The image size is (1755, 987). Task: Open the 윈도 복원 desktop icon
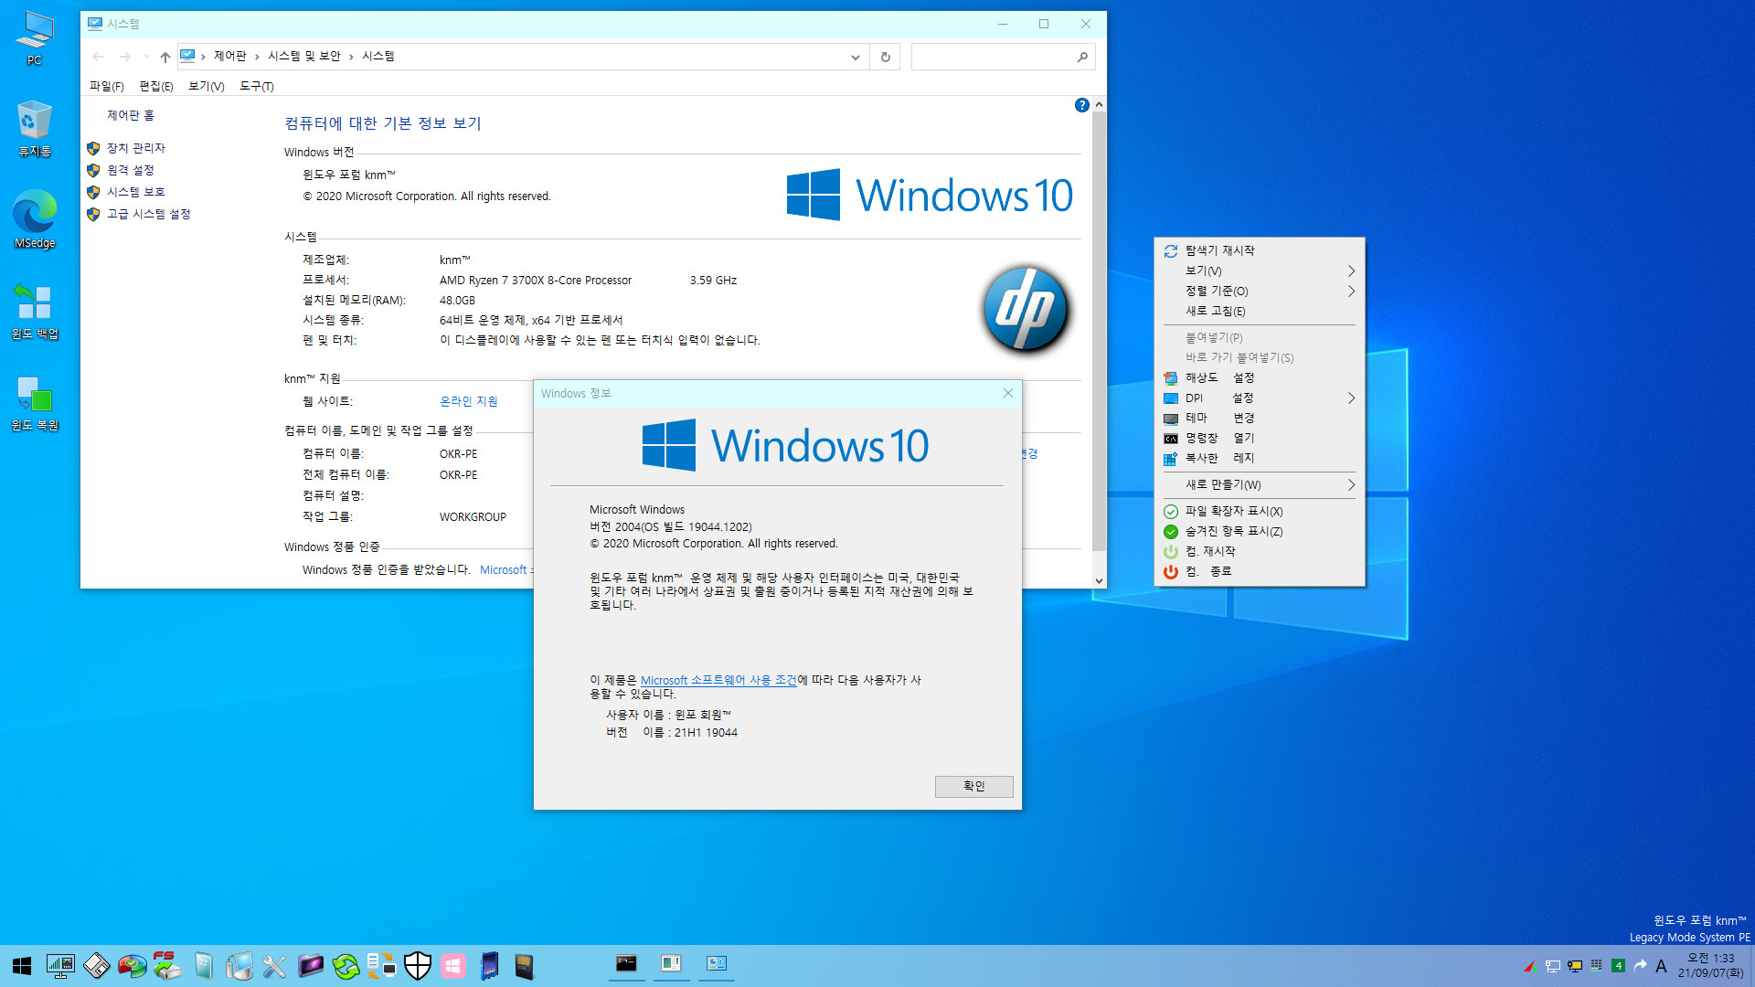[35, 402]
